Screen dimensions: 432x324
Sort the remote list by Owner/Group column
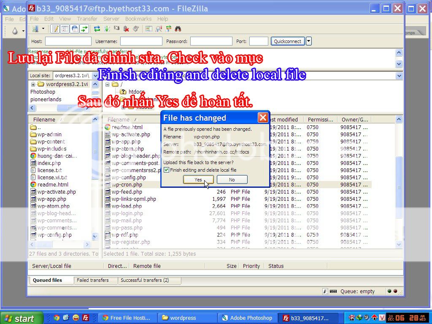pos(354,119)
